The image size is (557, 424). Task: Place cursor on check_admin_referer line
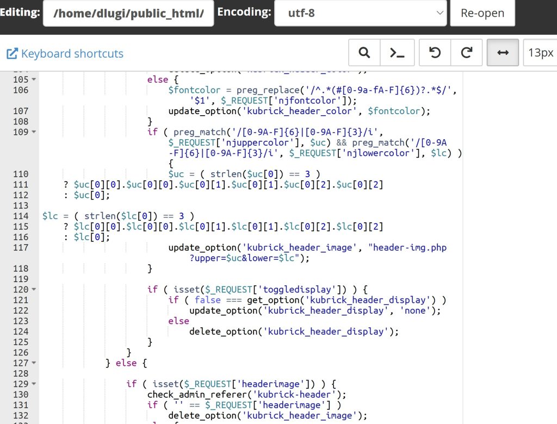click(246, 394)
